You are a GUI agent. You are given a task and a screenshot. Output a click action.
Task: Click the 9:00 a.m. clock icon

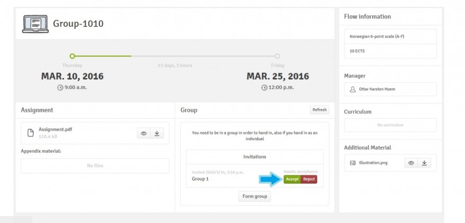[60, 87]
